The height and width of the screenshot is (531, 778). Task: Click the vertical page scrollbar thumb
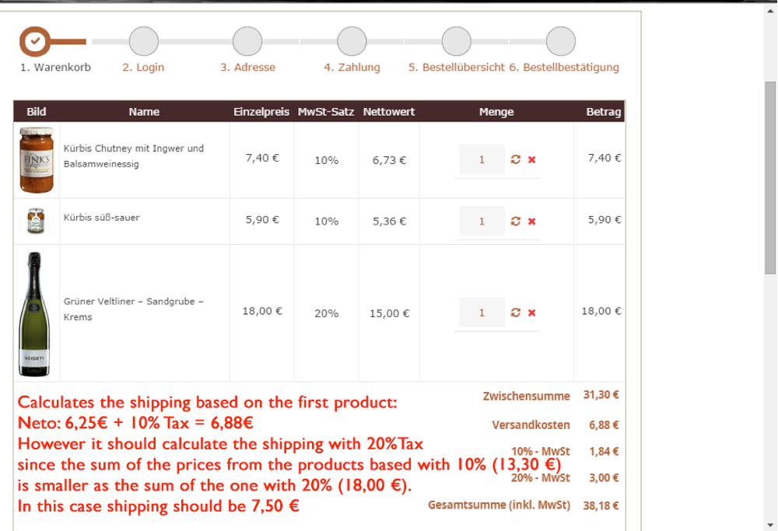[x=770, y=177]
